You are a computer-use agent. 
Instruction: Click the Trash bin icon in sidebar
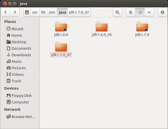pyautogui.click(x=8, y=81)
